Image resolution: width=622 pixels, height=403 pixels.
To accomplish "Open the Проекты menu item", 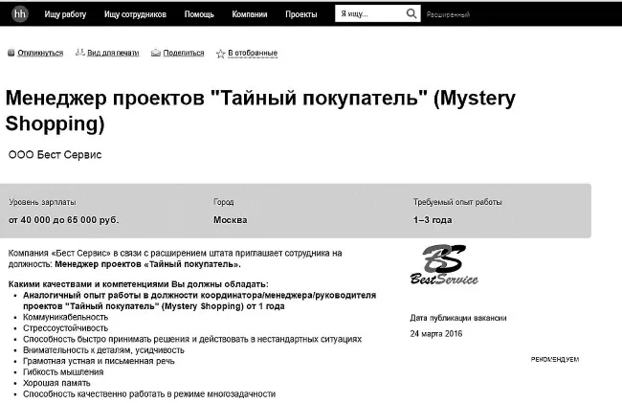I will click(x=301, y=14).
